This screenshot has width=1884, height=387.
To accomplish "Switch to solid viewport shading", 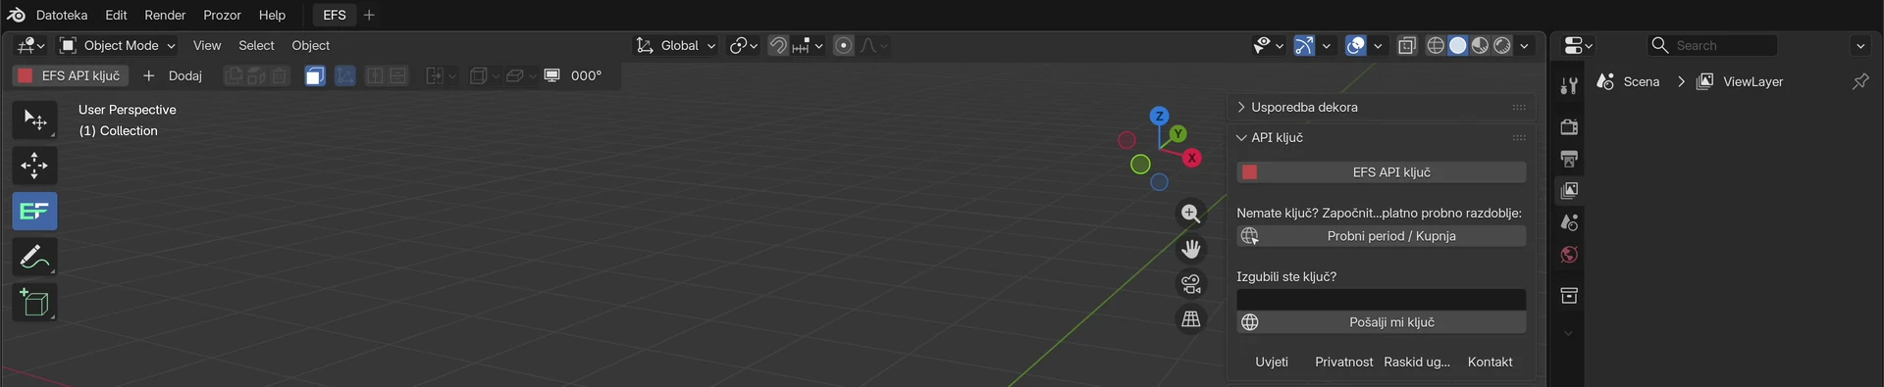I will 1458,45.
